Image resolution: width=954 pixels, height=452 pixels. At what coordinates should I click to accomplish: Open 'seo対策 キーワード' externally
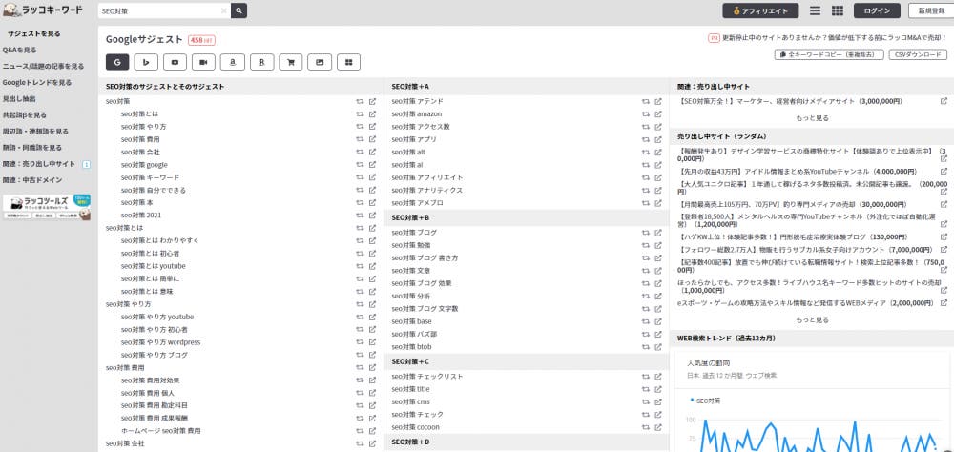click(x=372, y=177)
